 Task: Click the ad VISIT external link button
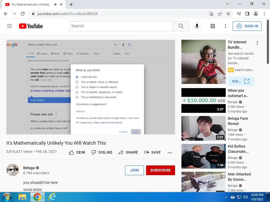click(241, 81)
